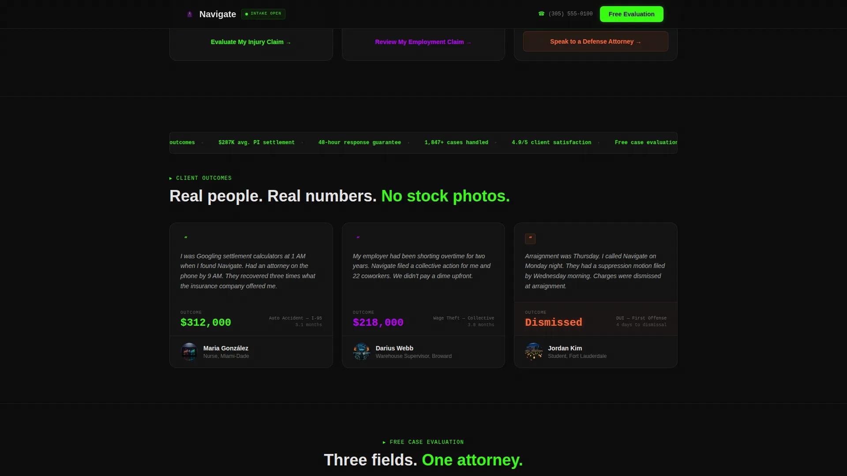
Task: Click Jordan Kim avatar thumbnail
Action: click(x=534, y=352)
